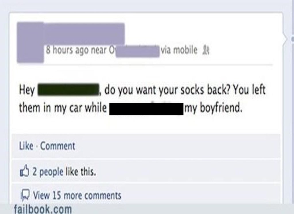
Task: Click the timeline dot right of post
Action: 293,39
